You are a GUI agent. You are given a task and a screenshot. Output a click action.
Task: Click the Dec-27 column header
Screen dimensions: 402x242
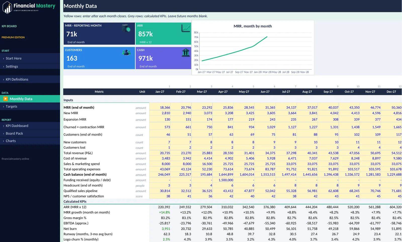tap(391, 92)
